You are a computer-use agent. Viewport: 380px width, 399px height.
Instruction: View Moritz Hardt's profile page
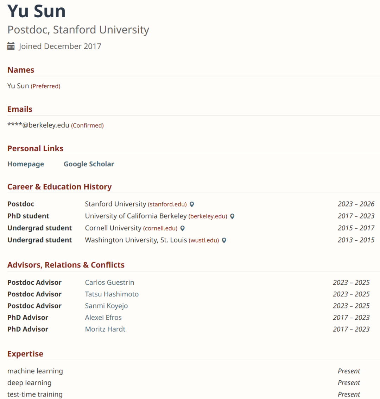[105, 329]
